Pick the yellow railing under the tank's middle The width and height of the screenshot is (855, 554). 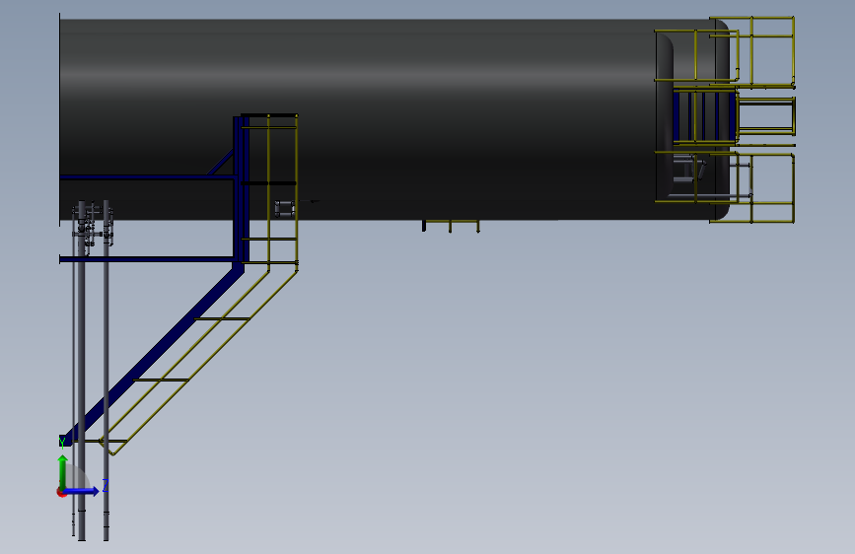pyautogui.click(x=452, y=226)
